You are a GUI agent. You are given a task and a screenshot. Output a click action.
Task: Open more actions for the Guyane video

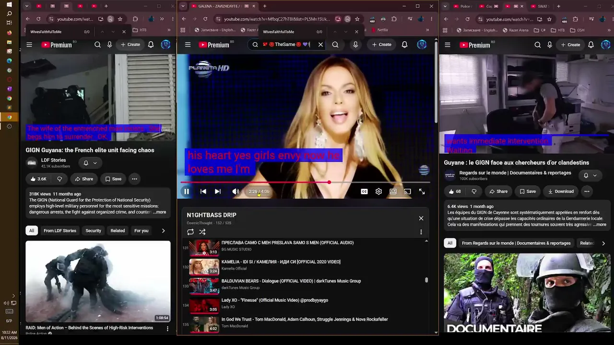[587, 192]
